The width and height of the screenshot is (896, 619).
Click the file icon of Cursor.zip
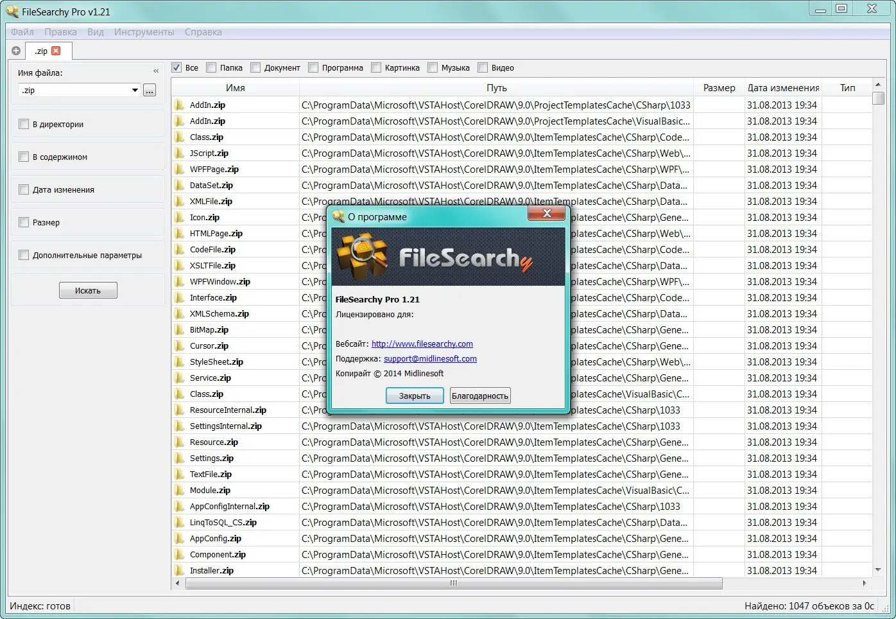(179, 346)
